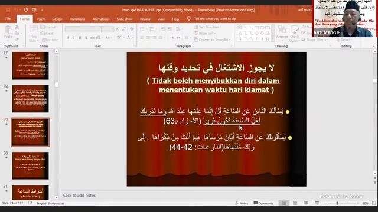Open the File menu
Screen dimensions: 378x212
8,19
